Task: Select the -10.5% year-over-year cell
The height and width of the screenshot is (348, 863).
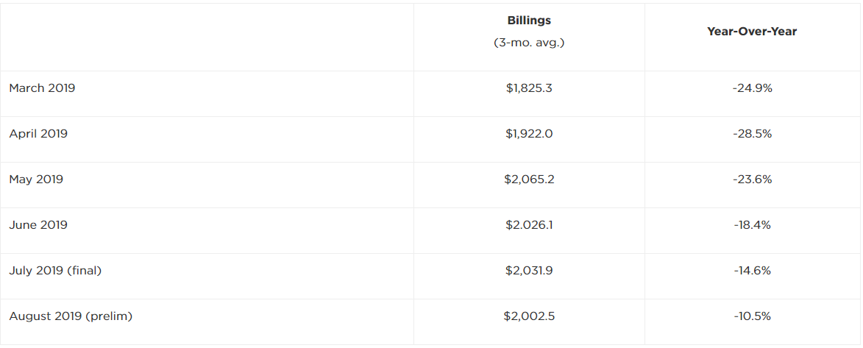Action: 752,316
